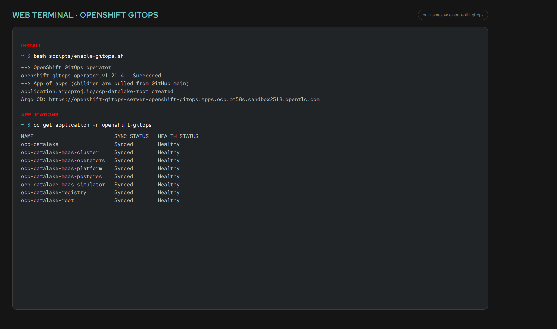Select the '==> OpenShift GitOps operator' output line
557x329 pixels.
click(x=66, y=67)
